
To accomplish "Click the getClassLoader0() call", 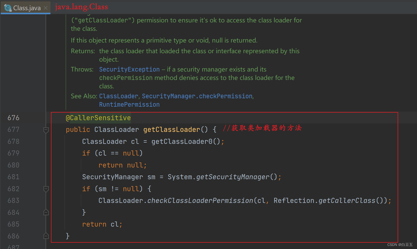I will pyautogui.click(x=186, y=142).
